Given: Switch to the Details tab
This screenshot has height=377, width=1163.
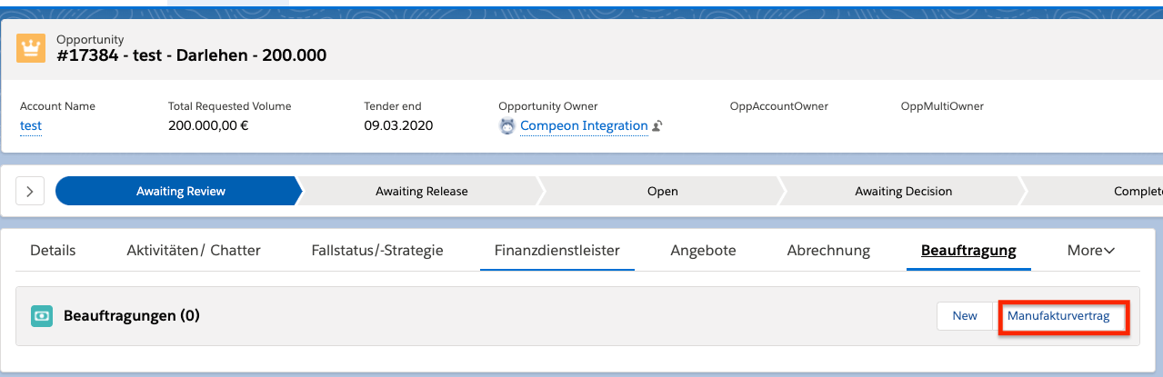Looking at the screenshot, I should click(53, 251).
